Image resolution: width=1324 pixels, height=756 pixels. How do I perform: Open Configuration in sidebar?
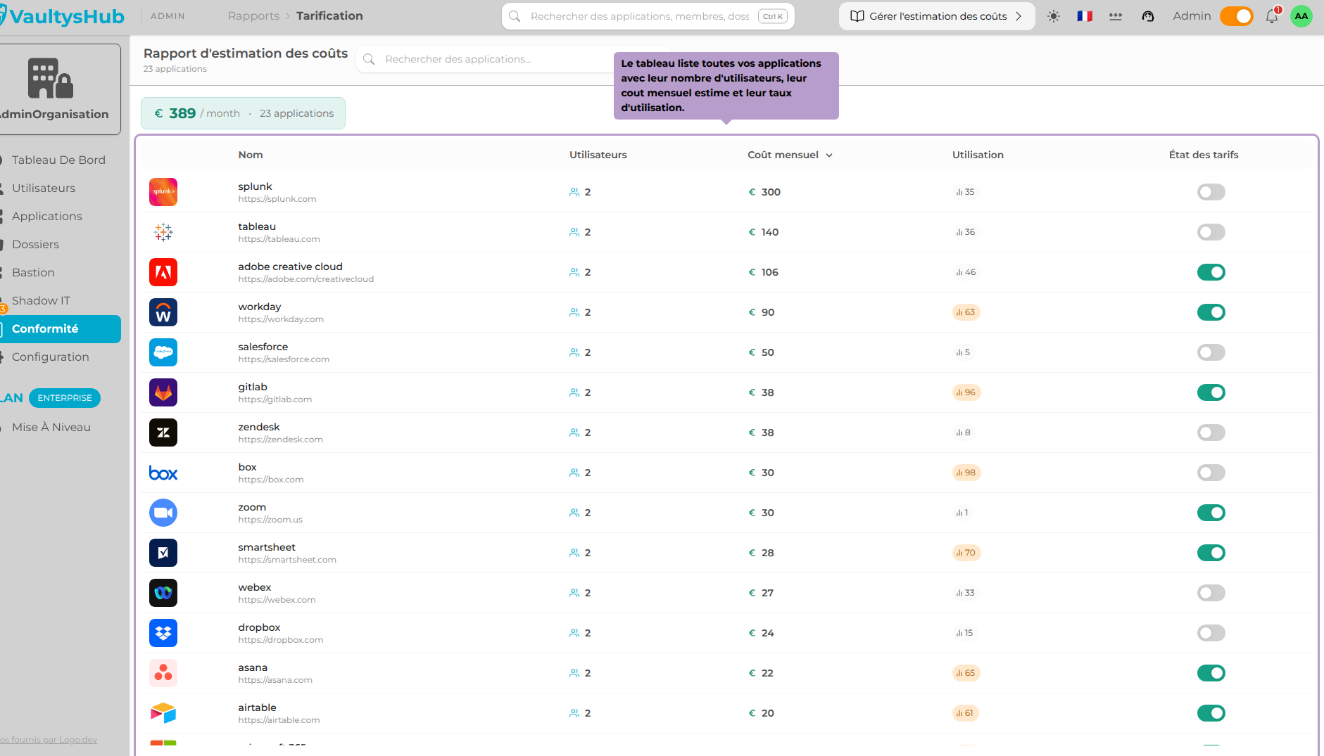[x=51, y=357]
